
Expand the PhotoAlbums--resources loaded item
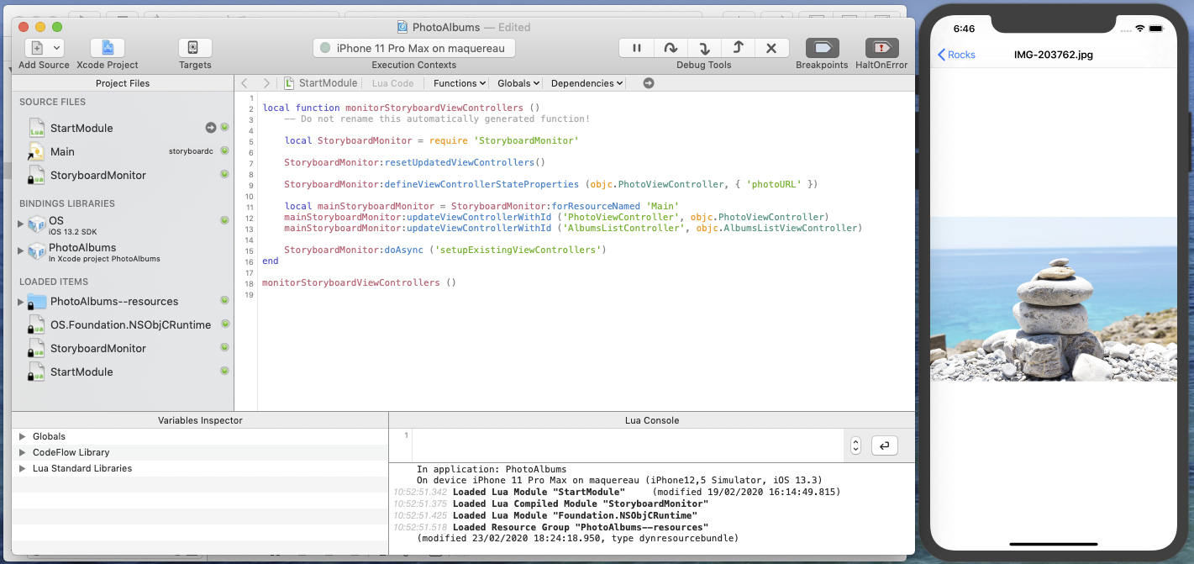tap(21, 301)
